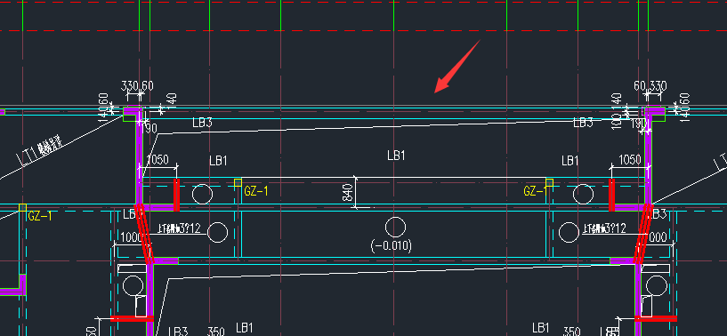727x336 pixels.
Task: Click the circle above the (-0.010) label
Action: point(395,227)
